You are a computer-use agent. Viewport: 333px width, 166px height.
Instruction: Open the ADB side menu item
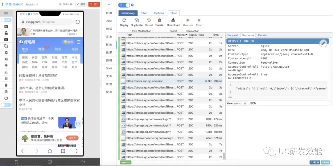click(109, 21)
